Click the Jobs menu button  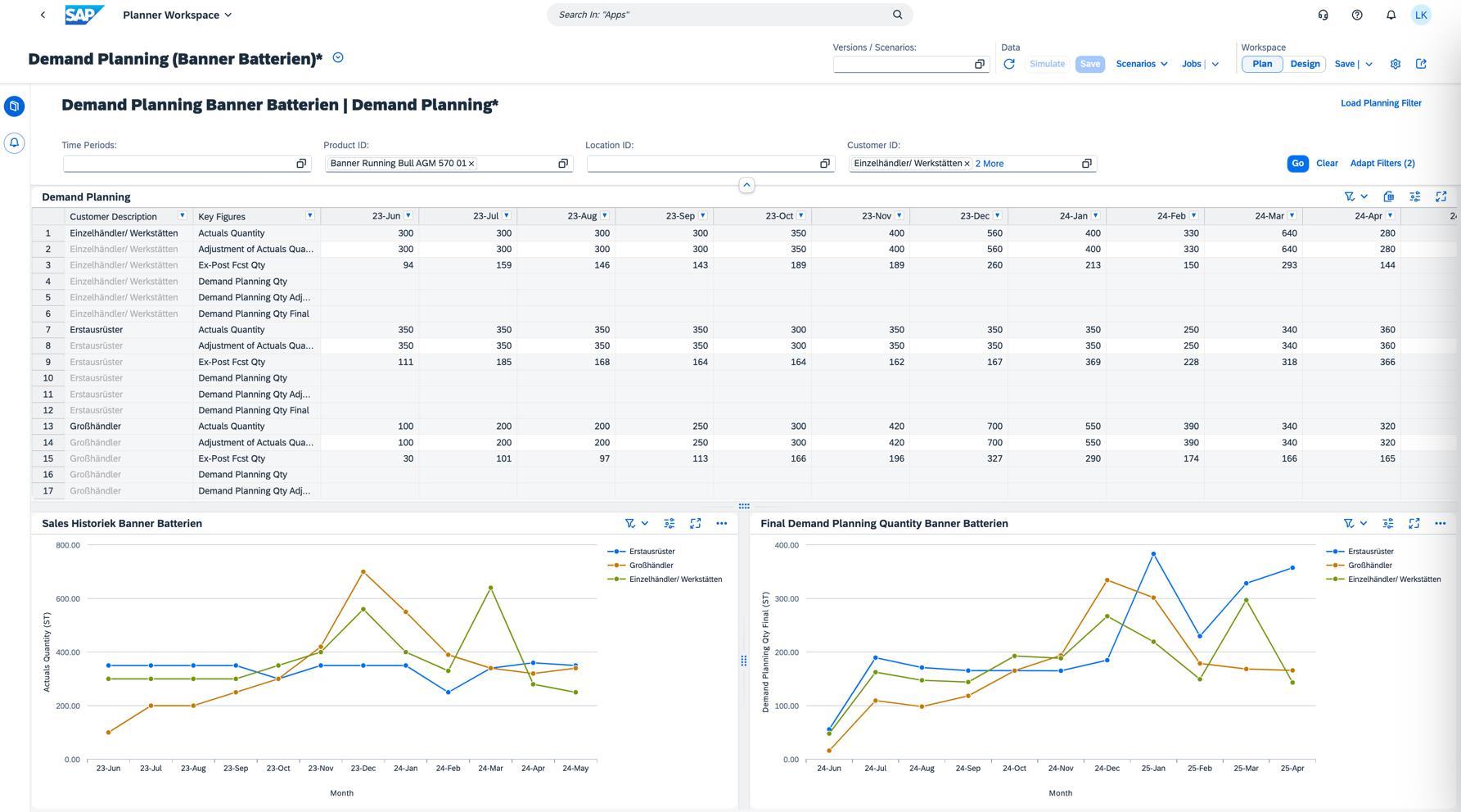click(1192, 64)
